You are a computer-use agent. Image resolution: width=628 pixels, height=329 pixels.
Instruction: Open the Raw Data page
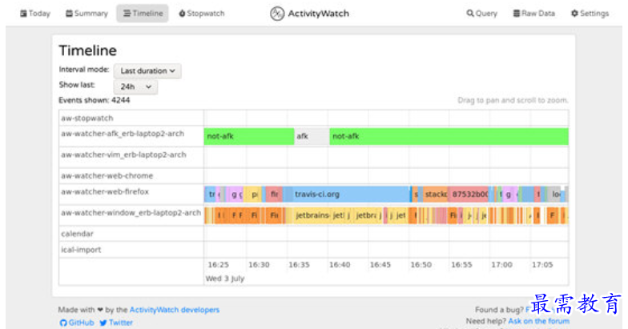(534, 14)
